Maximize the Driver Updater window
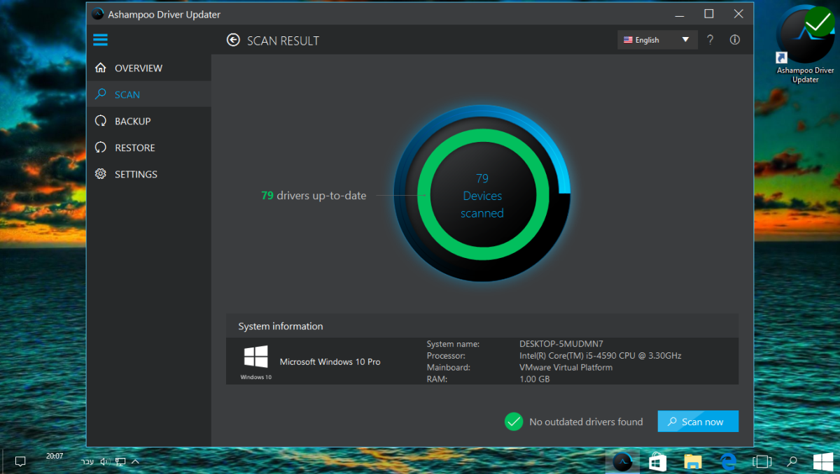This screenshot has width=840, height=474. coord(709,14)
